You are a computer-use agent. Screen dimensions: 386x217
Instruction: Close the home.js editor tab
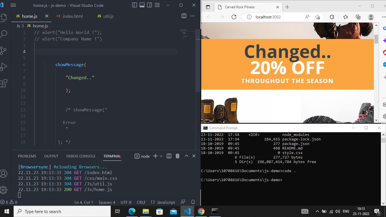pos(47,16)
